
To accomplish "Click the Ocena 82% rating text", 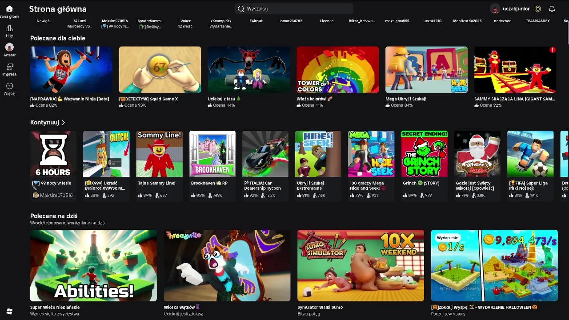I will (47, 105).
